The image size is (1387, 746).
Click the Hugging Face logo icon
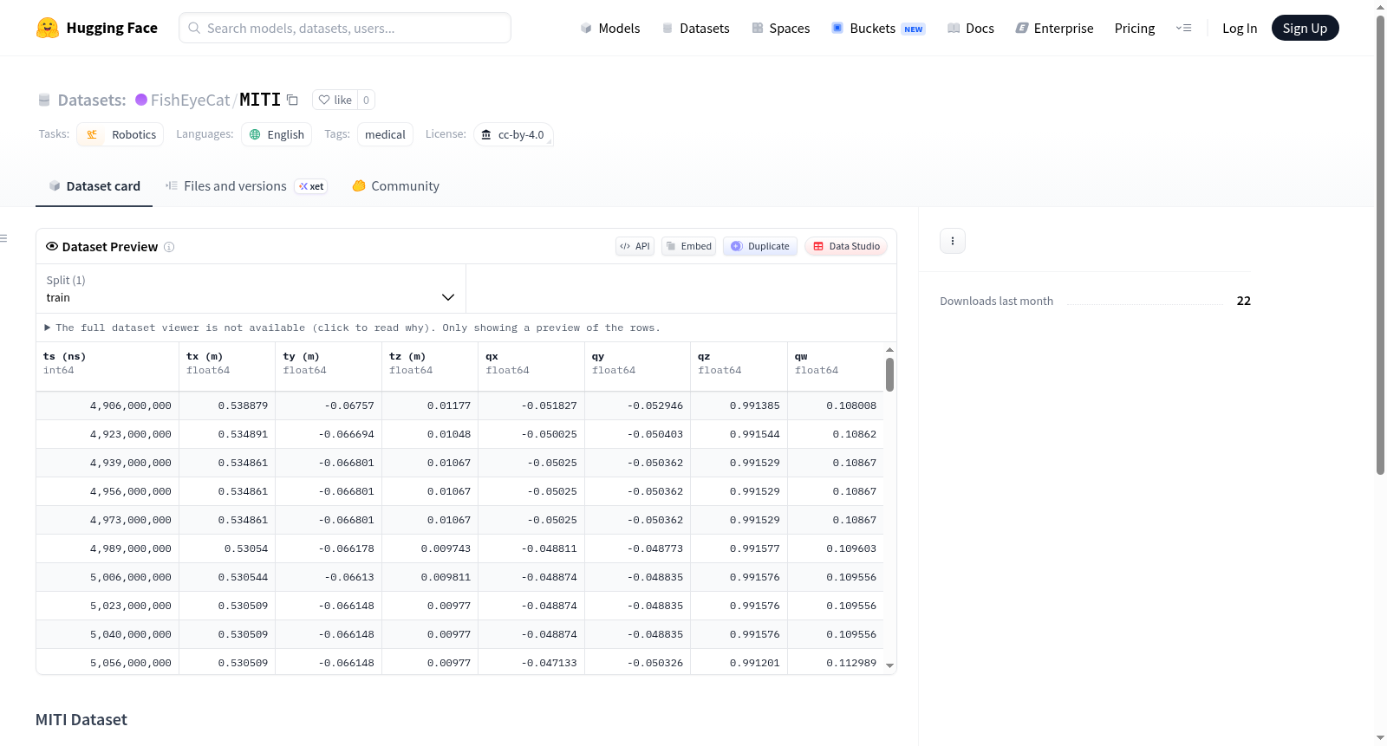[48, 28]
